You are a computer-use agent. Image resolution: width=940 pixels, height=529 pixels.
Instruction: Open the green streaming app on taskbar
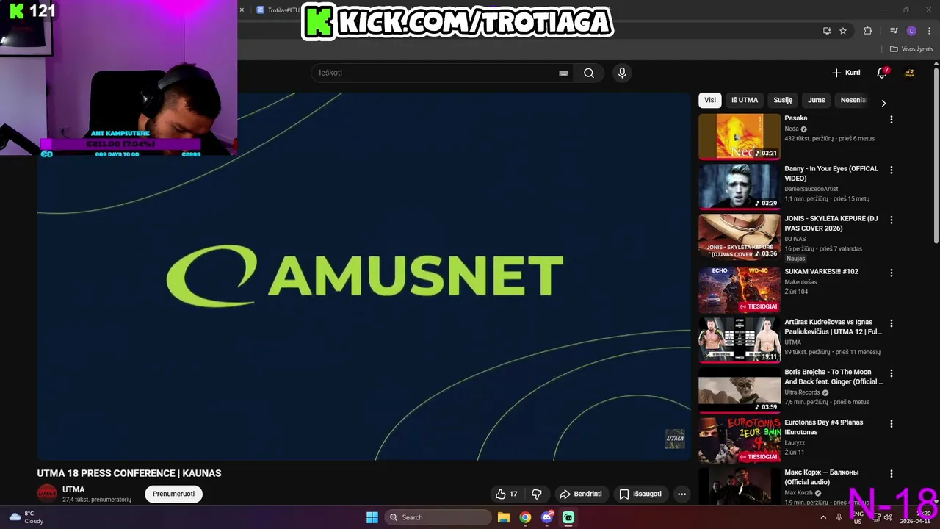coord(568,517)
